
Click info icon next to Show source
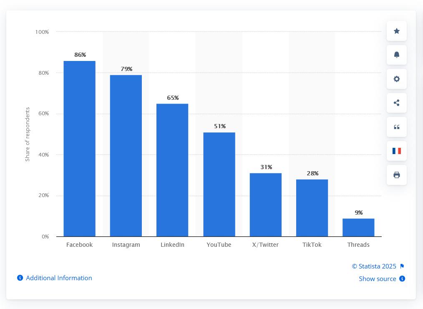402,279
